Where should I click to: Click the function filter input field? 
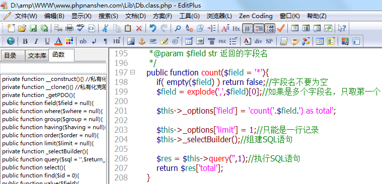(53, 68)
